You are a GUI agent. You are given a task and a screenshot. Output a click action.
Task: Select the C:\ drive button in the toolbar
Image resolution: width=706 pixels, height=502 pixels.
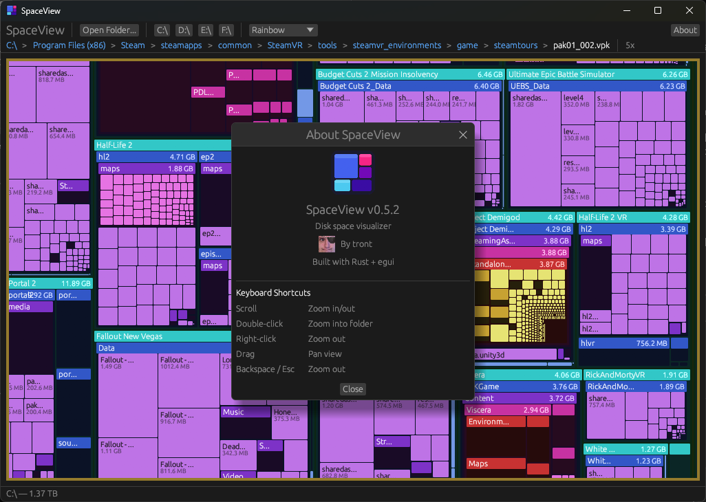click(x=162, y=30)
